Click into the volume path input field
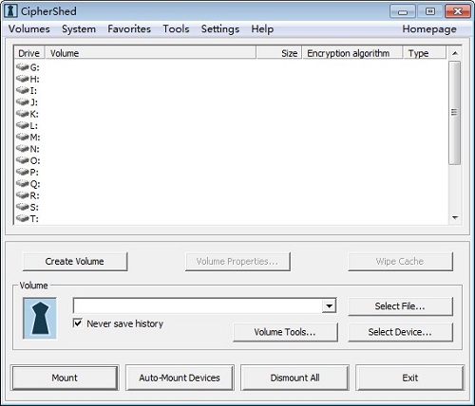This screenshot has width=475, height=406. [198, 305]
